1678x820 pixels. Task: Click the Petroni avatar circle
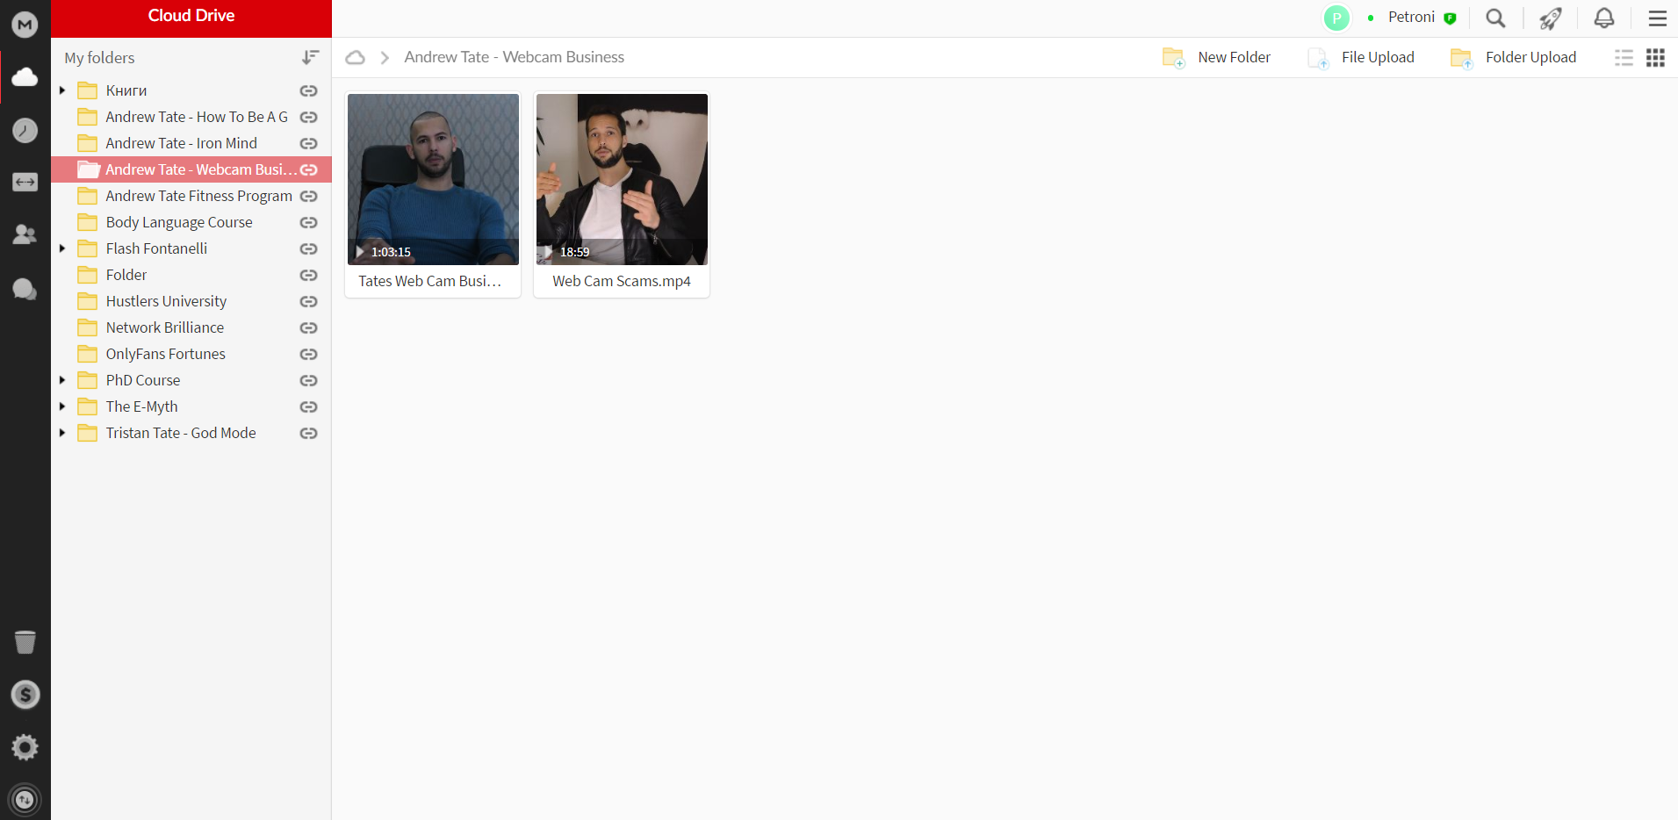[1336, 18]
